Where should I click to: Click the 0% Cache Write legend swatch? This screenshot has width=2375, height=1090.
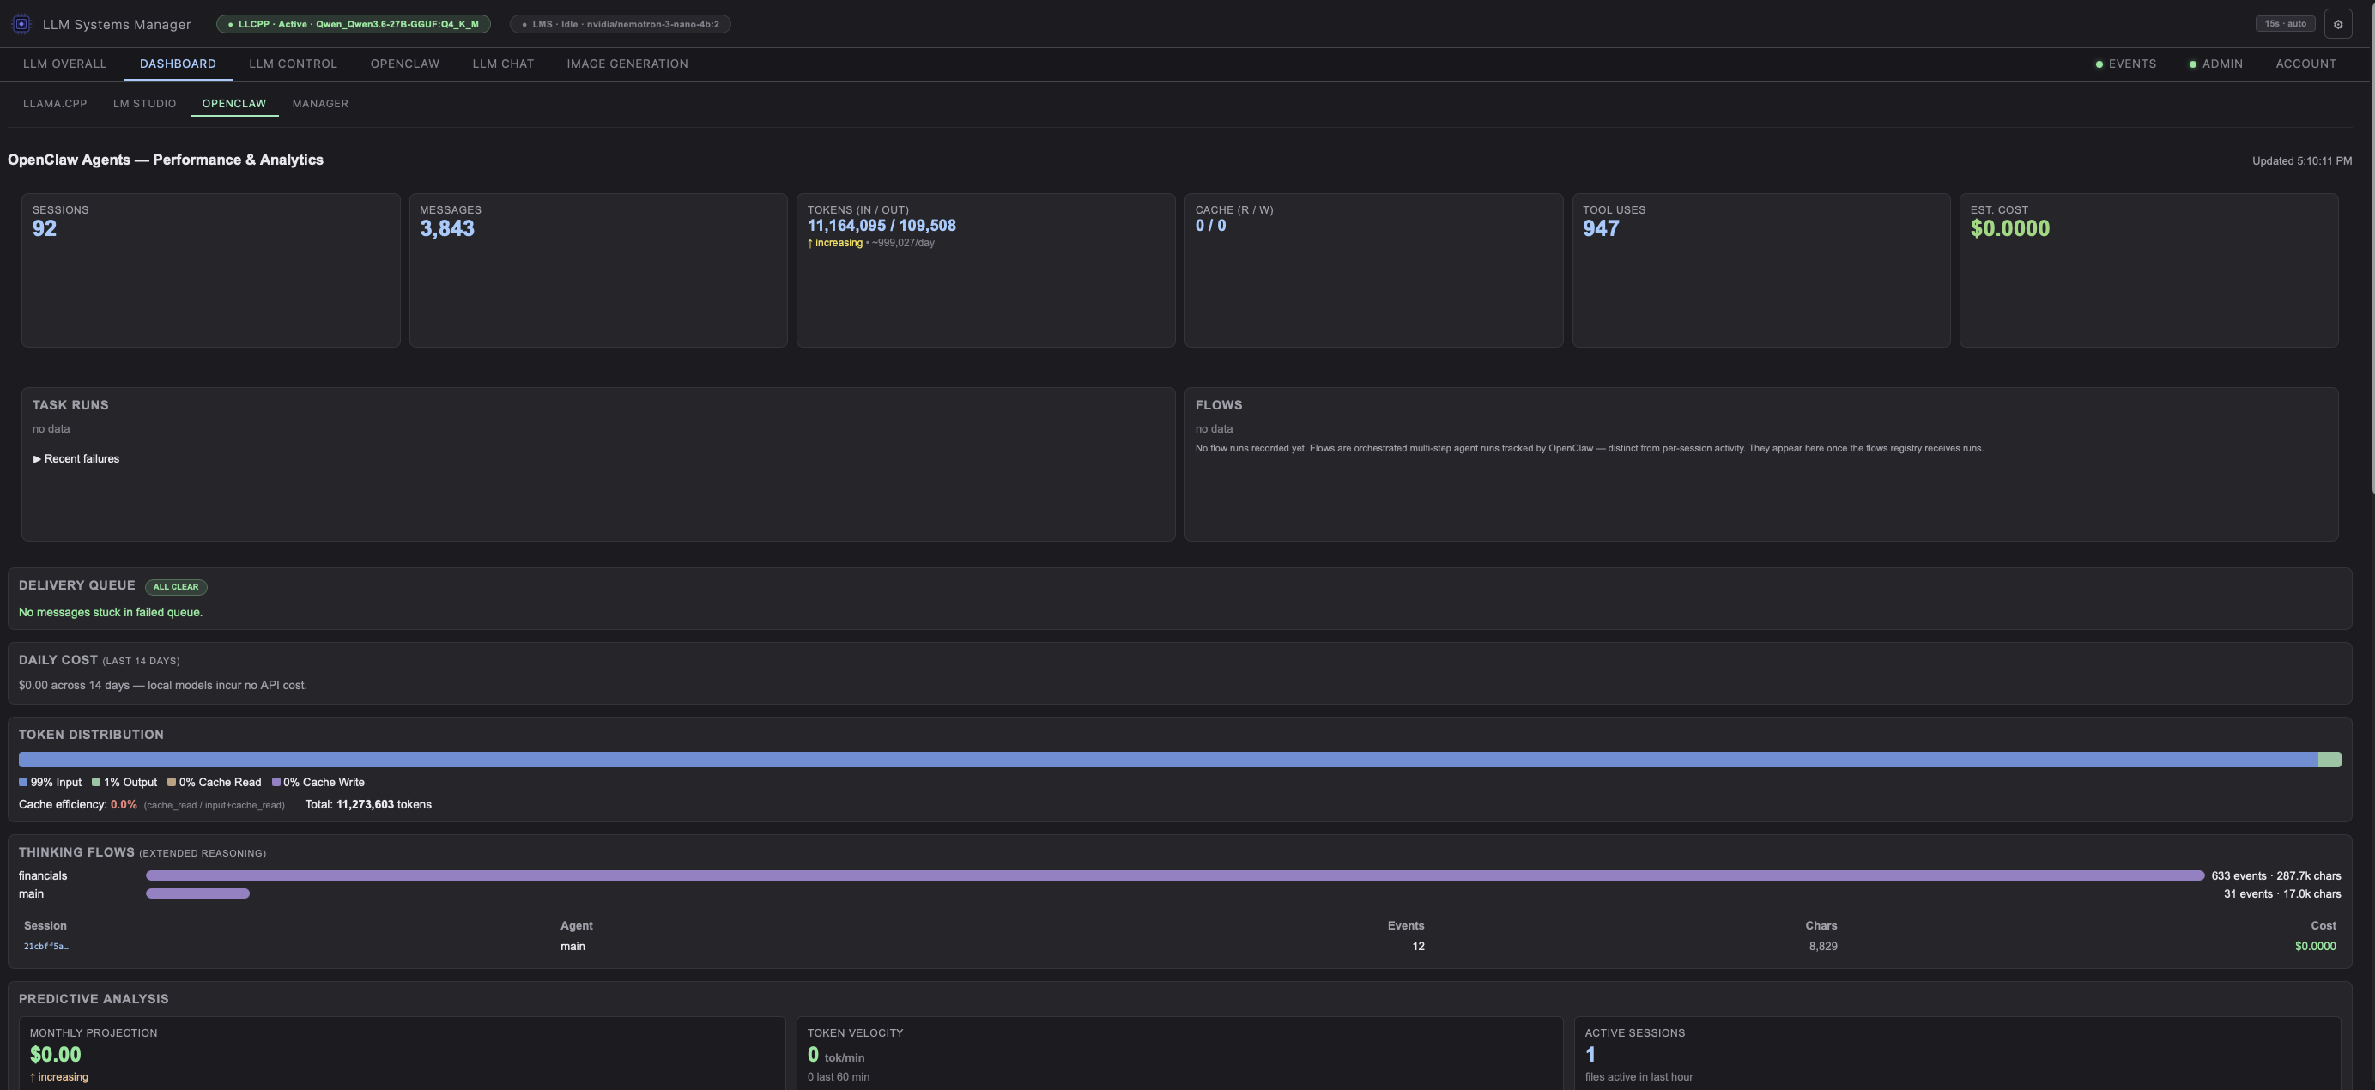point(276,783)
